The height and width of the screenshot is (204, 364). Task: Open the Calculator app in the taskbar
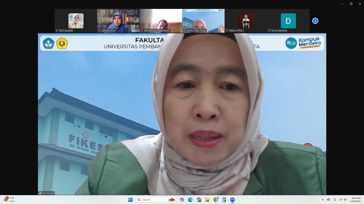pyautogui.click(x=224, y=200)
